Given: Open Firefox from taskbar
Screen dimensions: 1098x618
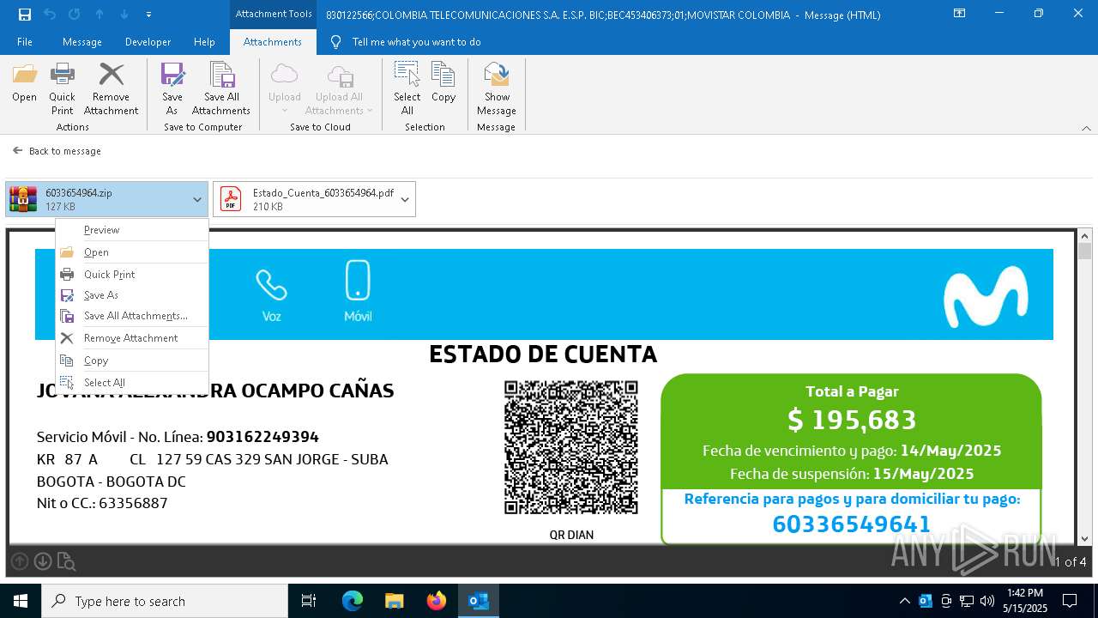Looking at the screenshot, I should (x=437, y=601).
